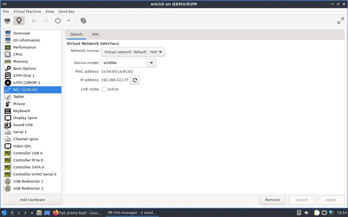Viewport: 348px width, 217px height.
Task: Click the Cancel button
Action: [x=302, y=200]
